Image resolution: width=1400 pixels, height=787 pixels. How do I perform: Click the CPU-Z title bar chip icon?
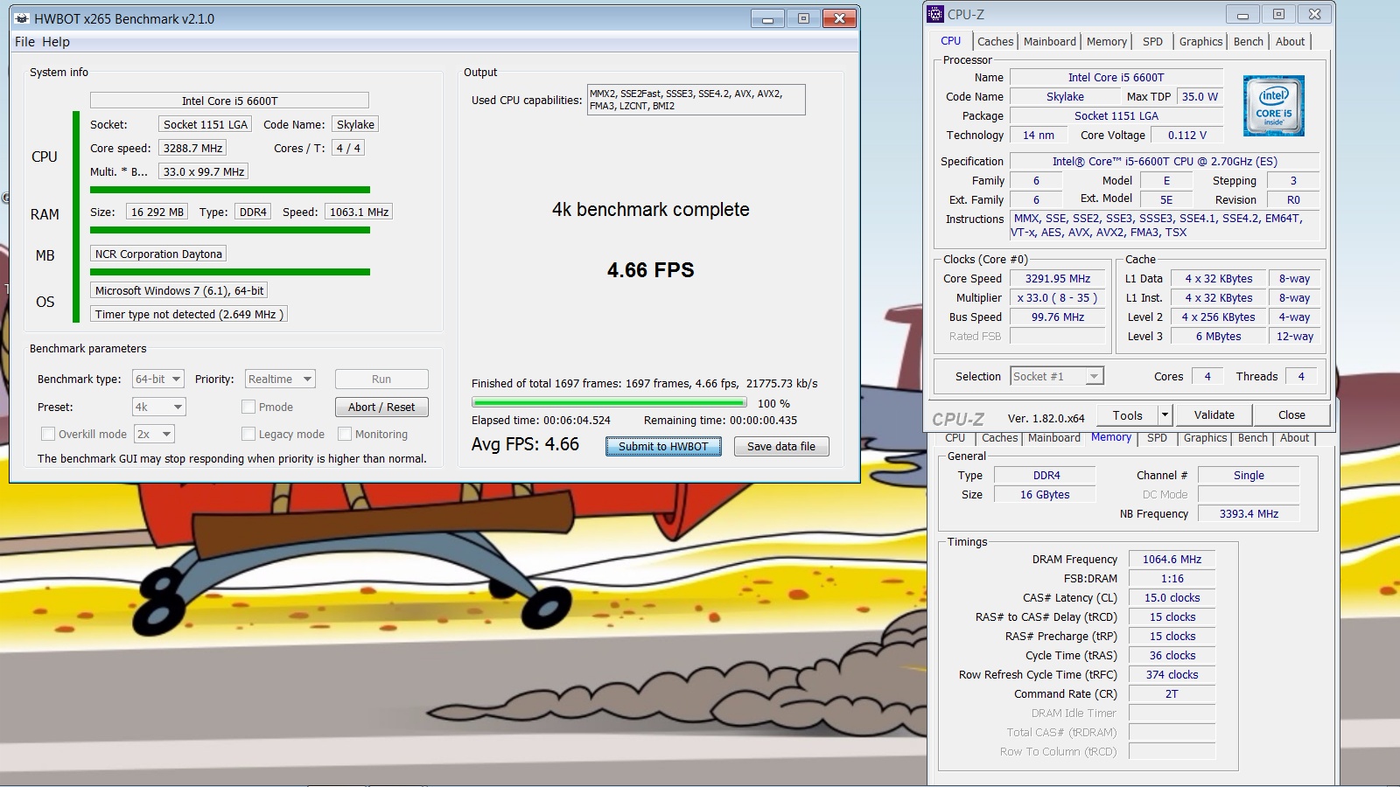tap(935, 14)
